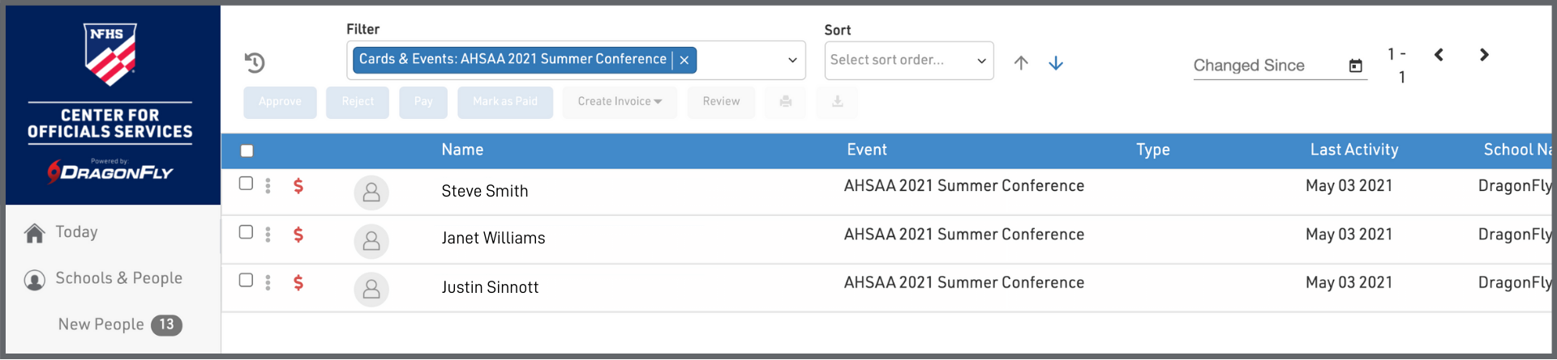Viewport: 1557px width, 360px height.
Task: Open the row menu for Steve Smith
Action: [x=268, y=185]
